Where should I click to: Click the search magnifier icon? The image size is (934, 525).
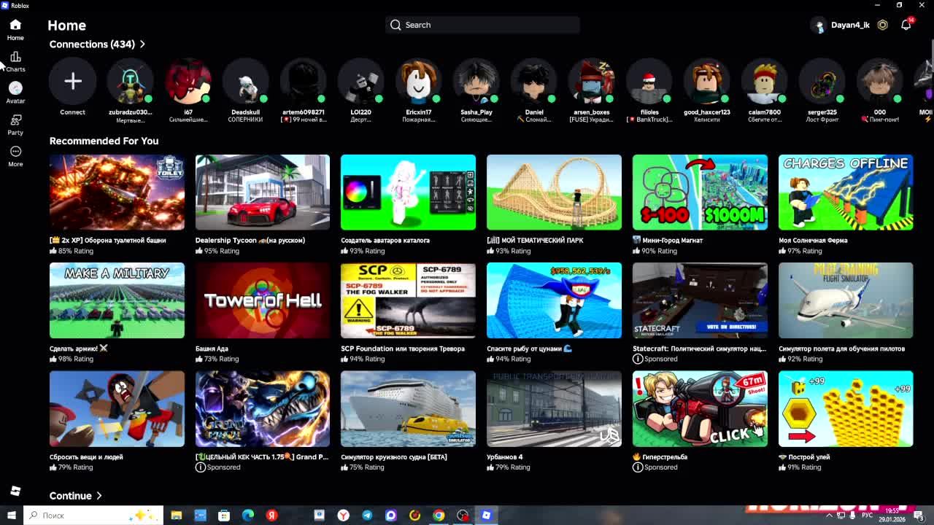point(395,25)
